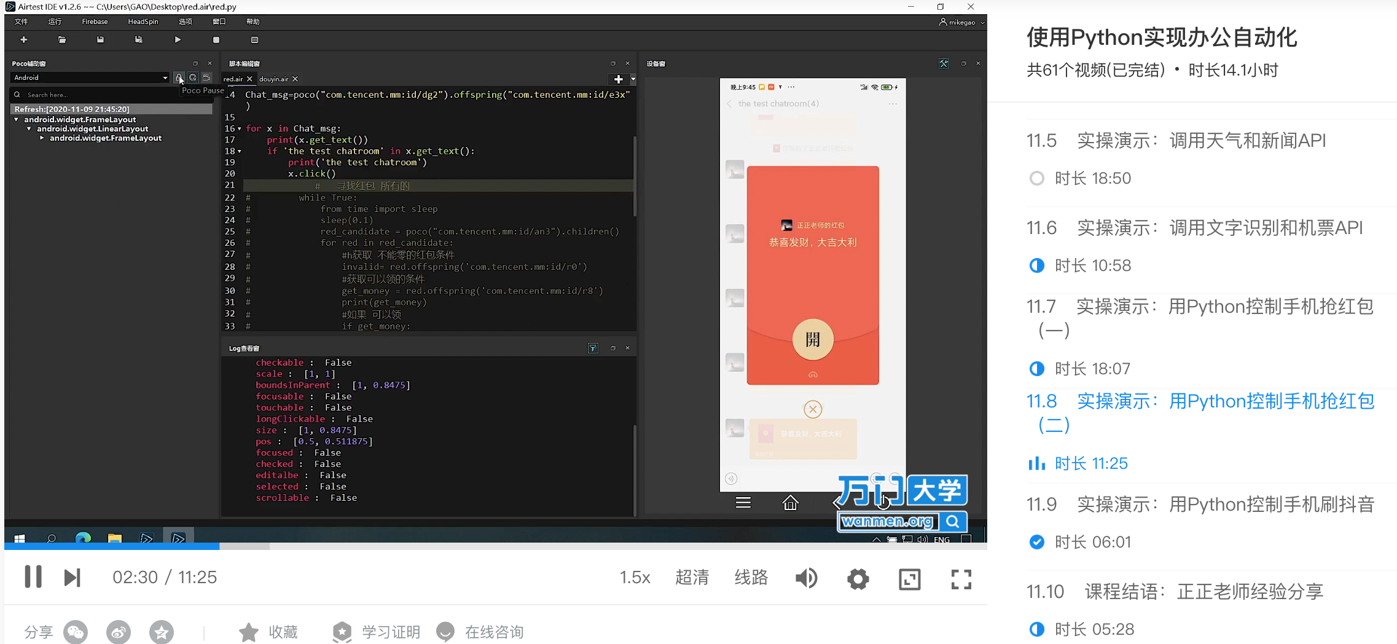Open video player settings gear
The width and height of the screenshot is (1397, 644).
(x=858, y=578)
